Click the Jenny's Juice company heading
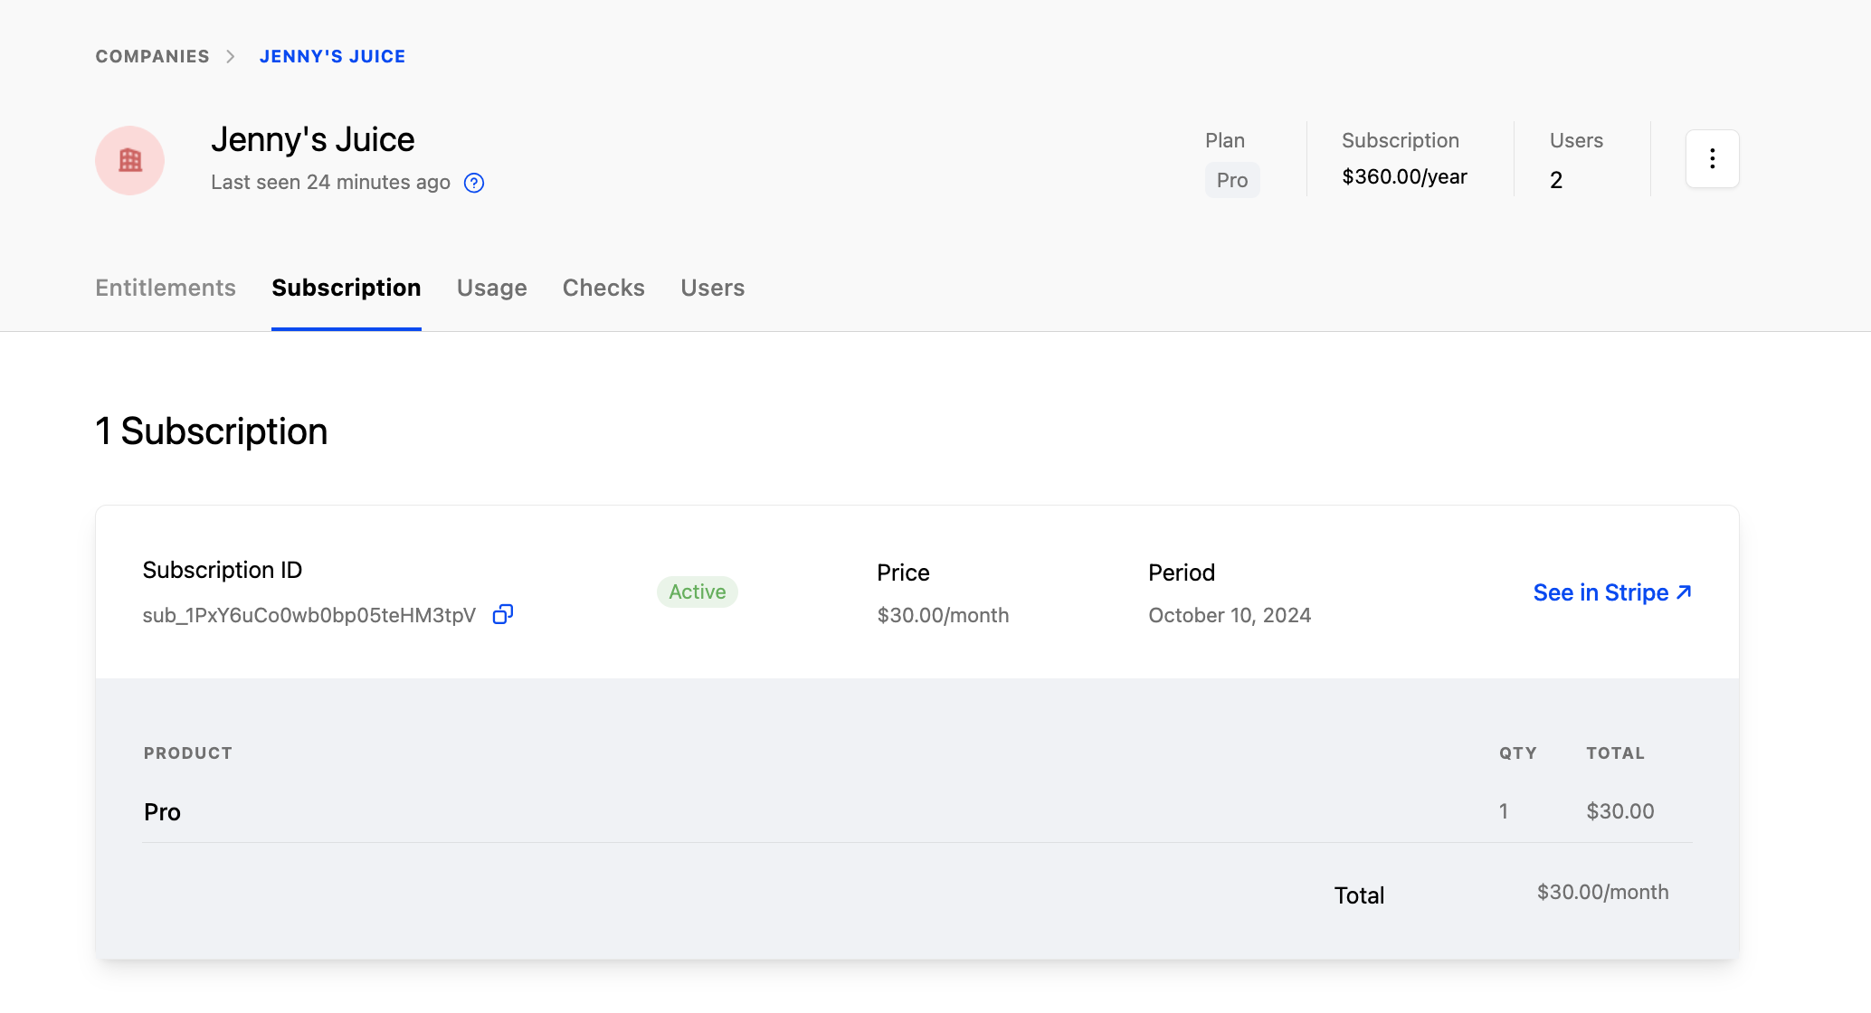 [x=312, y=139]
